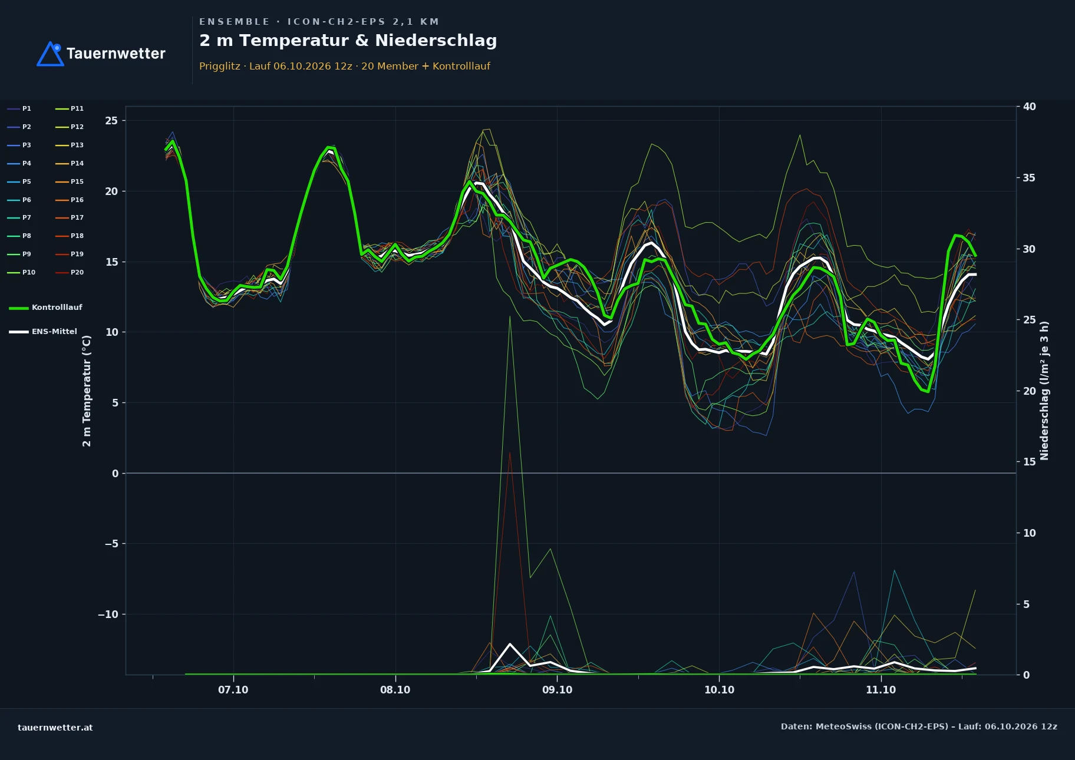The width and height of the screenshot is (1075, 760).
Task: Click the chart title '2 m Temperatur & Niederschlag'
Action: 348,41
